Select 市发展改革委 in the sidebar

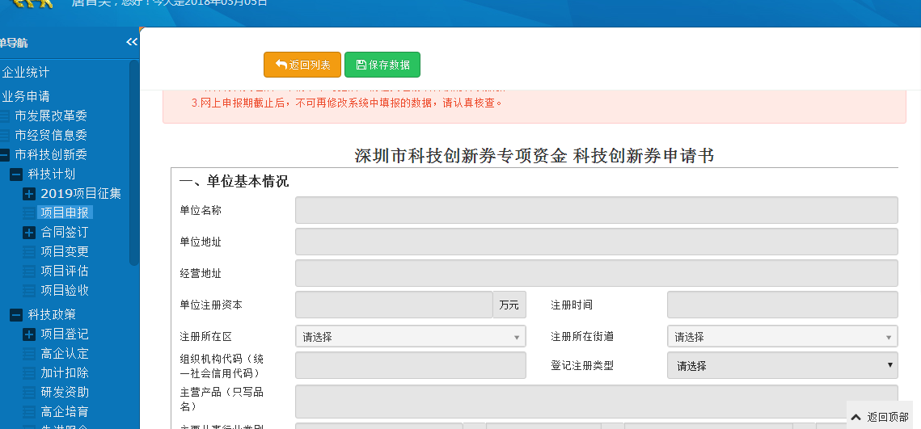(51, 116)
